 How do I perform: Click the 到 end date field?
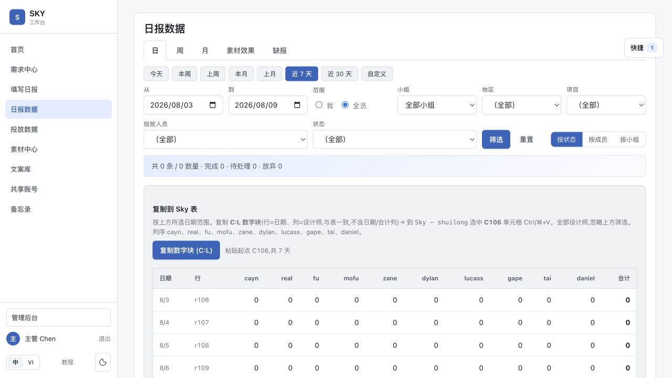coord(268,105)
